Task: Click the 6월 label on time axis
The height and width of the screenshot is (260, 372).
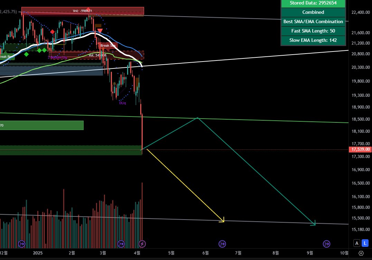Action: point(206,253)
